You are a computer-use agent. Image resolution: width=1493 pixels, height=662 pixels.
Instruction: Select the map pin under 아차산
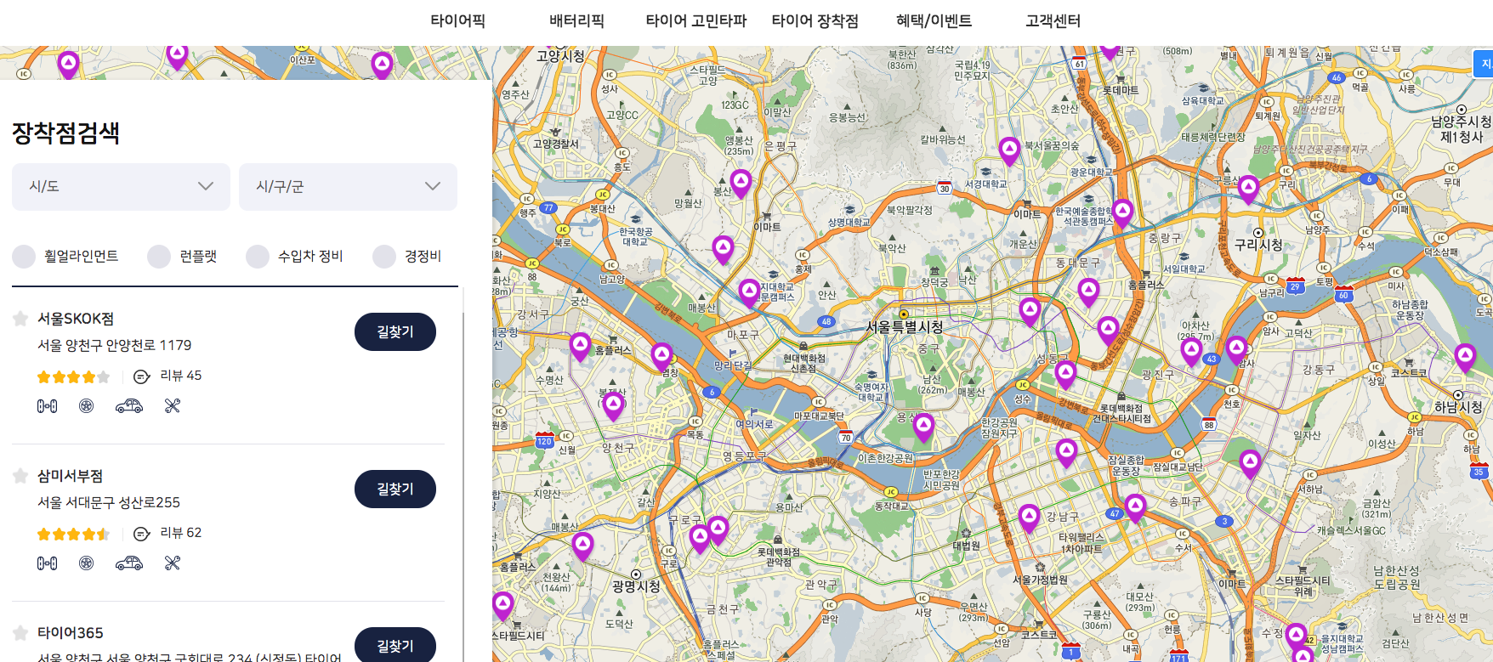pyautogui.click(x=1191, y=351)
